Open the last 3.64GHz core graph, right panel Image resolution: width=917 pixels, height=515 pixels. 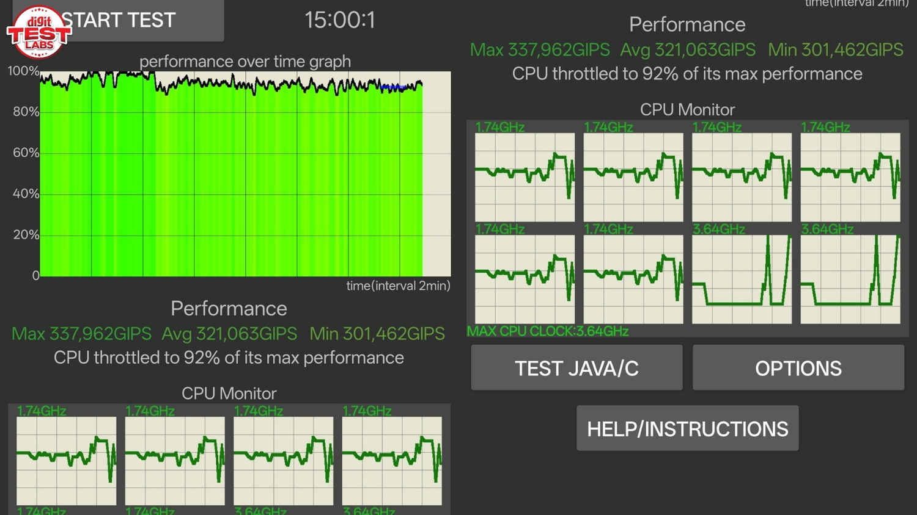click(x=850, y=279)
